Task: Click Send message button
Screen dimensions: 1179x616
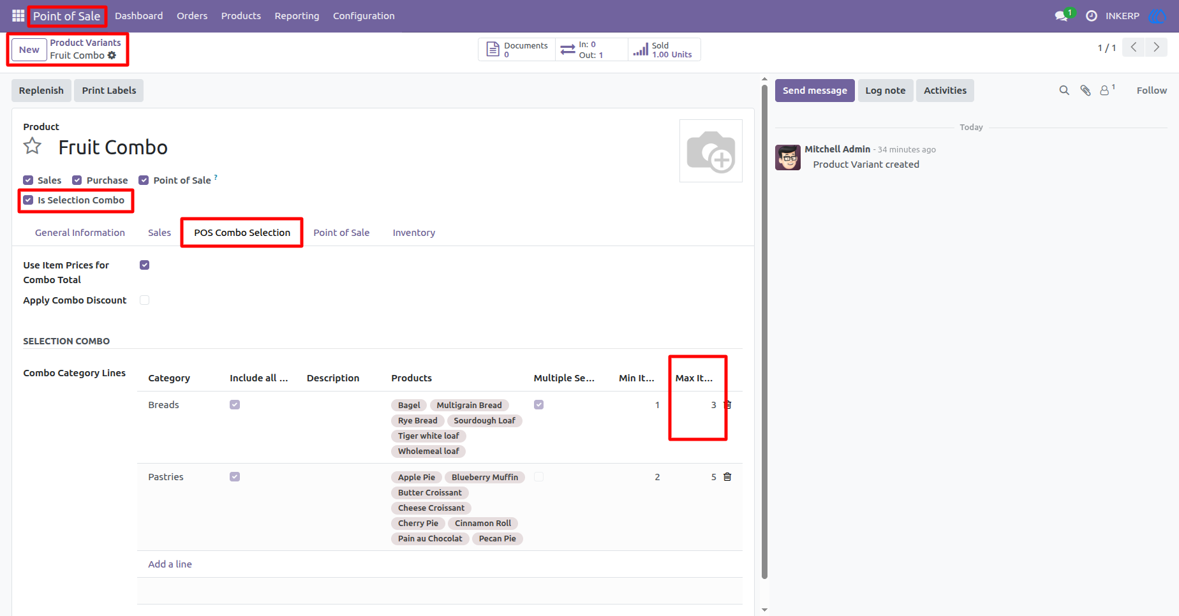Action: [815, 91]
